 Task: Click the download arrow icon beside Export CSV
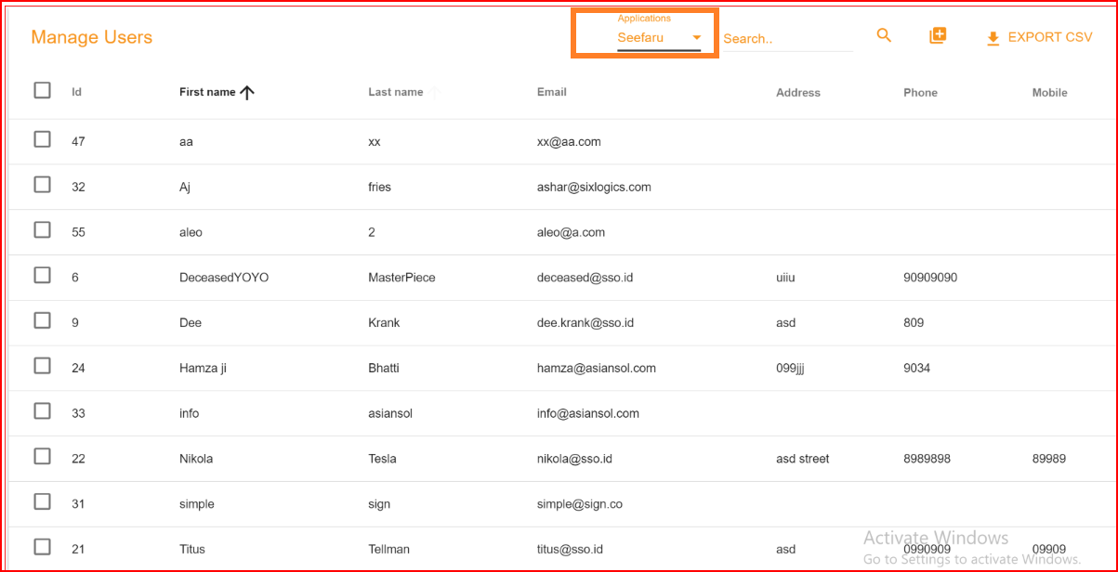[993, 38]
